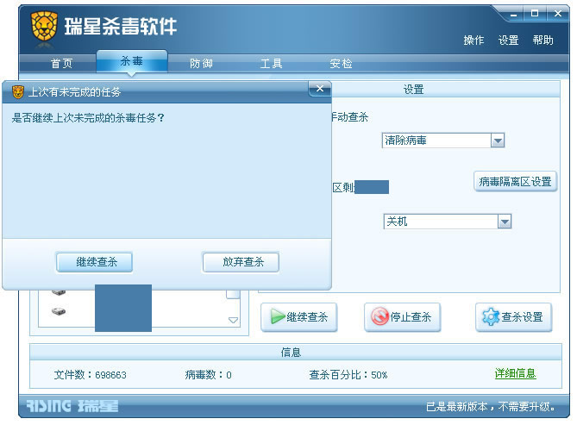Click the scroll down arrow in the scan list
The width and height of the screenshot is (577, 425).
[234, 320]
